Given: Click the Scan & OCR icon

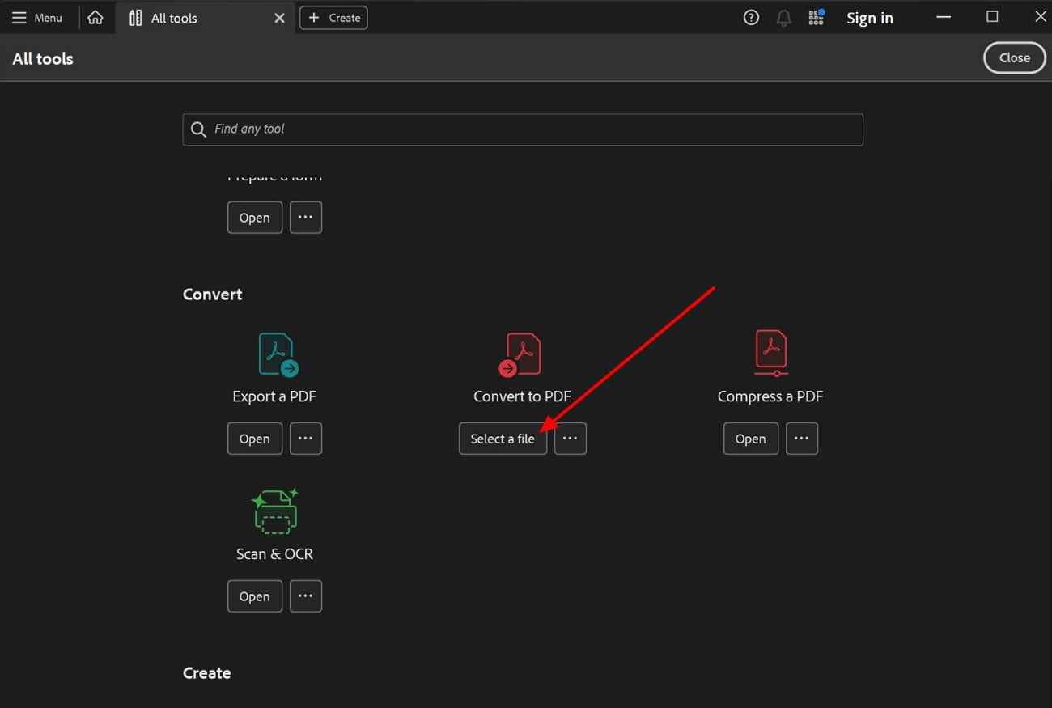Looking at the screenshot, I should (x=275, y=511).
